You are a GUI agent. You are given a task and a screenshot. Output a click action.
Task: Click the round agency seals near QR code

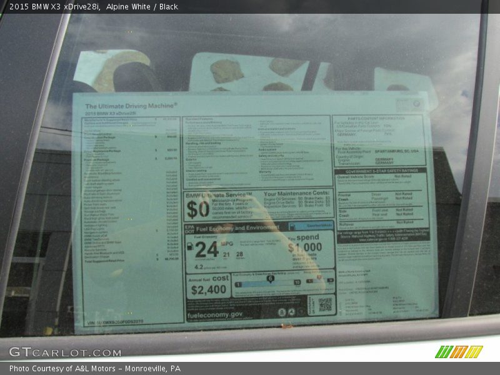pyautogui.click(x=289, y=311)
